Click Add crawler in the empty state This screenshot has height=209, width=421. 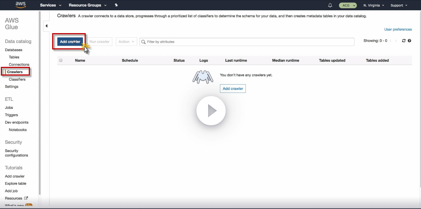[233, 88]
